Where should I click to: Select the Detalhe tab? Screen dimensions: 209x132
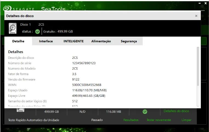coord(18,41)
